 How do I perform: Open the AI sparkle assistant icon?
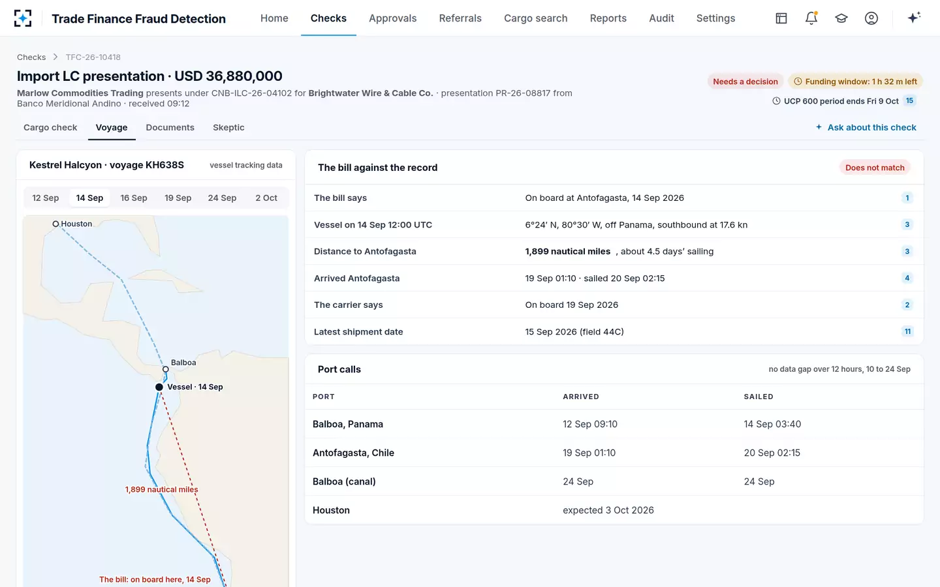pos(914,18)
